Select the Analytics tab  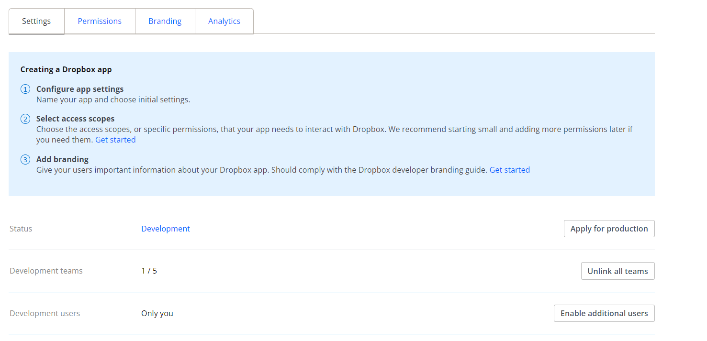(224, 21)
